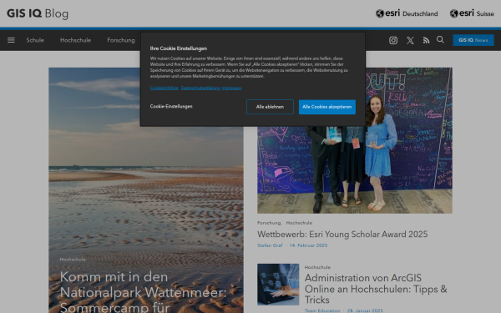Click the GIS IQ Blog logo
This screenshot has height=313, width=501.
[x=38, y=13]
